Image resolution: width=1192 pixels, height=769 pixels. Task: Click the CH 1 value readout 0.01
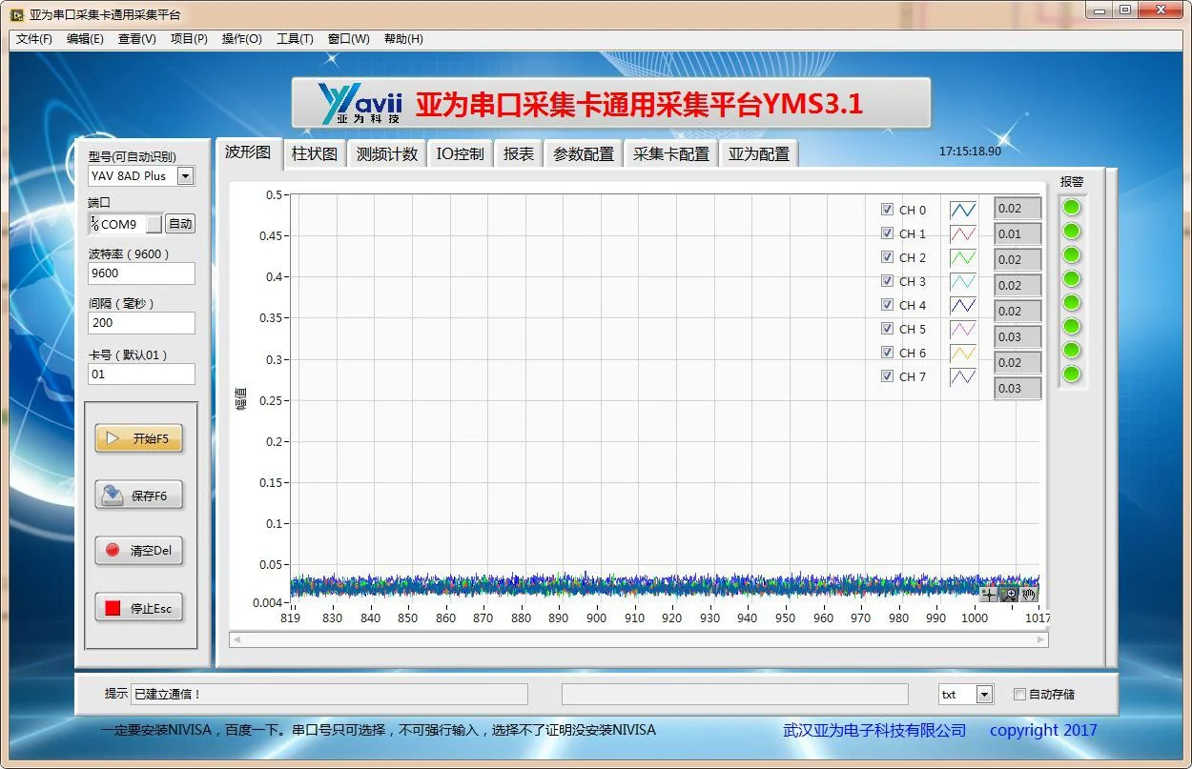coord(1017,233)
